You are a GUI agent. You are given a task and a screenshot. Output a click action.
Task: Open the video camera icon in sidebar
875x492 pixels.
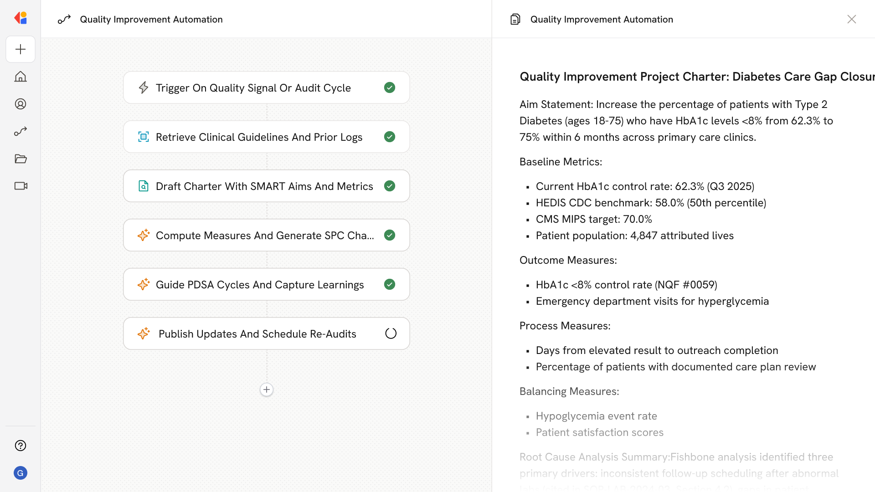point(21,186)
